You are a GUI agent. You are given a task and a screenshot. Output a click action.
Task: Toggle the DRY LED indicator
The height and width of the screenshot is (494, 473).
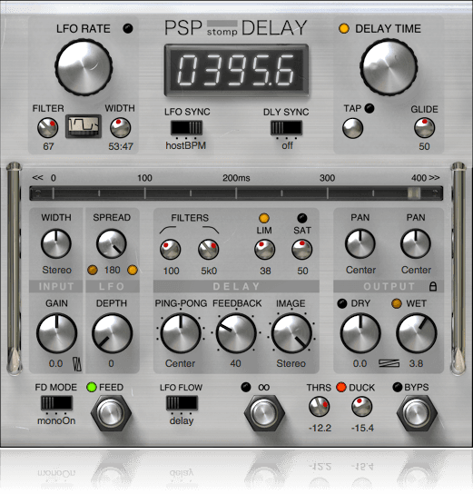(342, 303)
